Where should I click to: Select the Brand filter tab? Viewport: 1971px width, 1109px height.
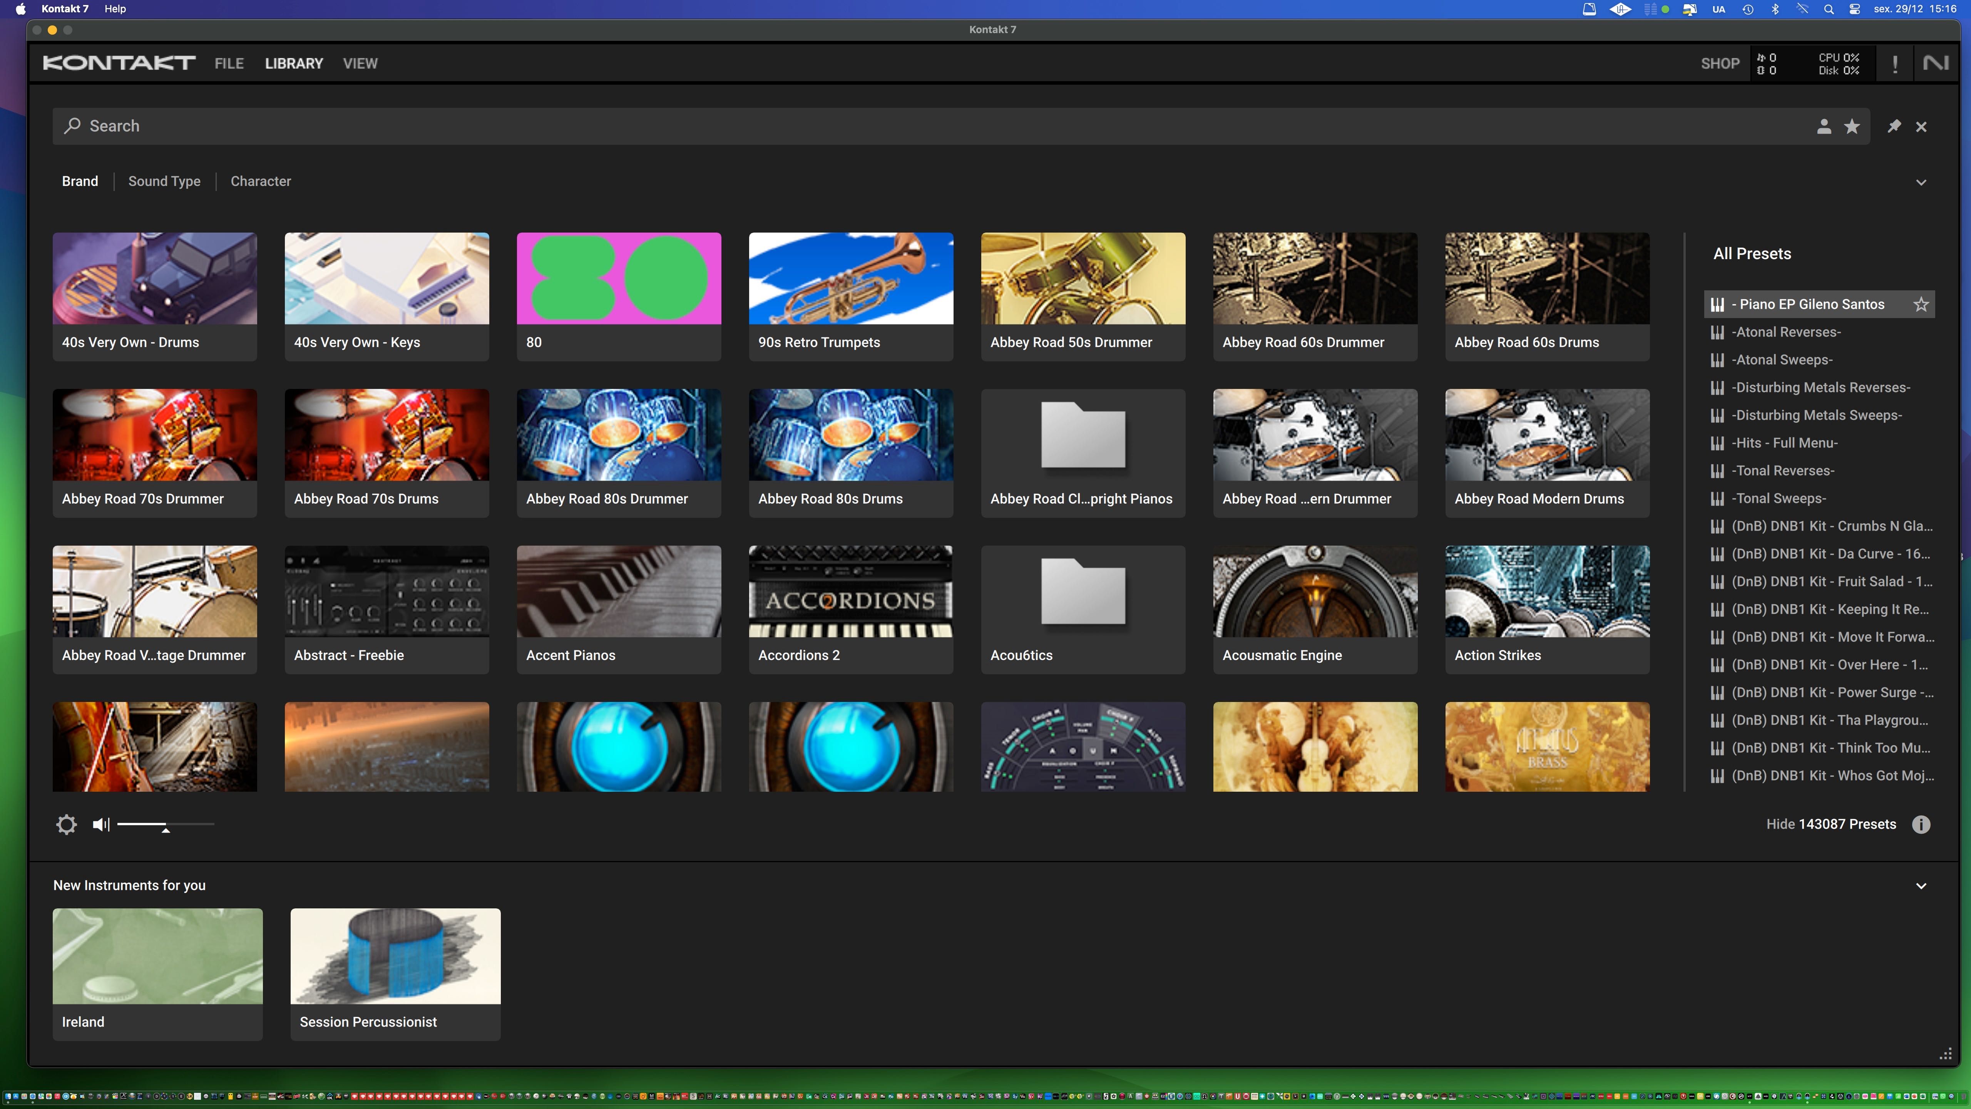click(80, 181)
